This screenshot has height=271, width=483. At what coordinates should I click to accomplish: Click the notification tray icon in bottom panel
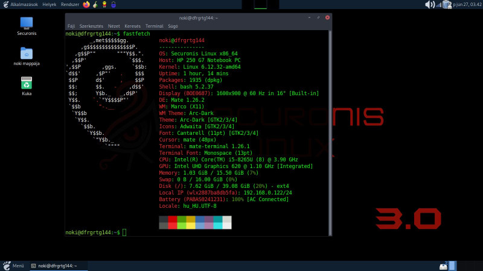(x=444, y=266)
